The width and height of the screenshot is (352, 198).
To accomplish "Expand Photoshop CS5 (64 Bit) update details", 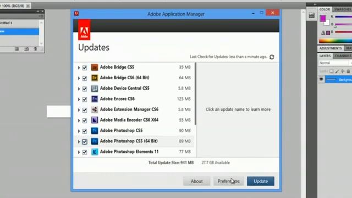I will point(79,141).
